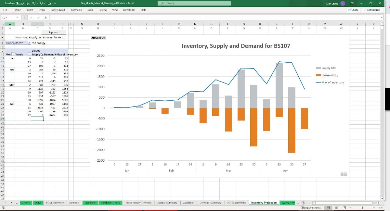Undo the last action
The height and width of the screenshot is (211, 390).
[34, 3]
